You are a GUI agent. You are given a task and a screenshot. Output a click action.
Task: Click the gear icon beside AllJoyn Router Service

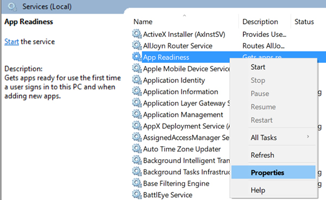(x=137, y=45)
